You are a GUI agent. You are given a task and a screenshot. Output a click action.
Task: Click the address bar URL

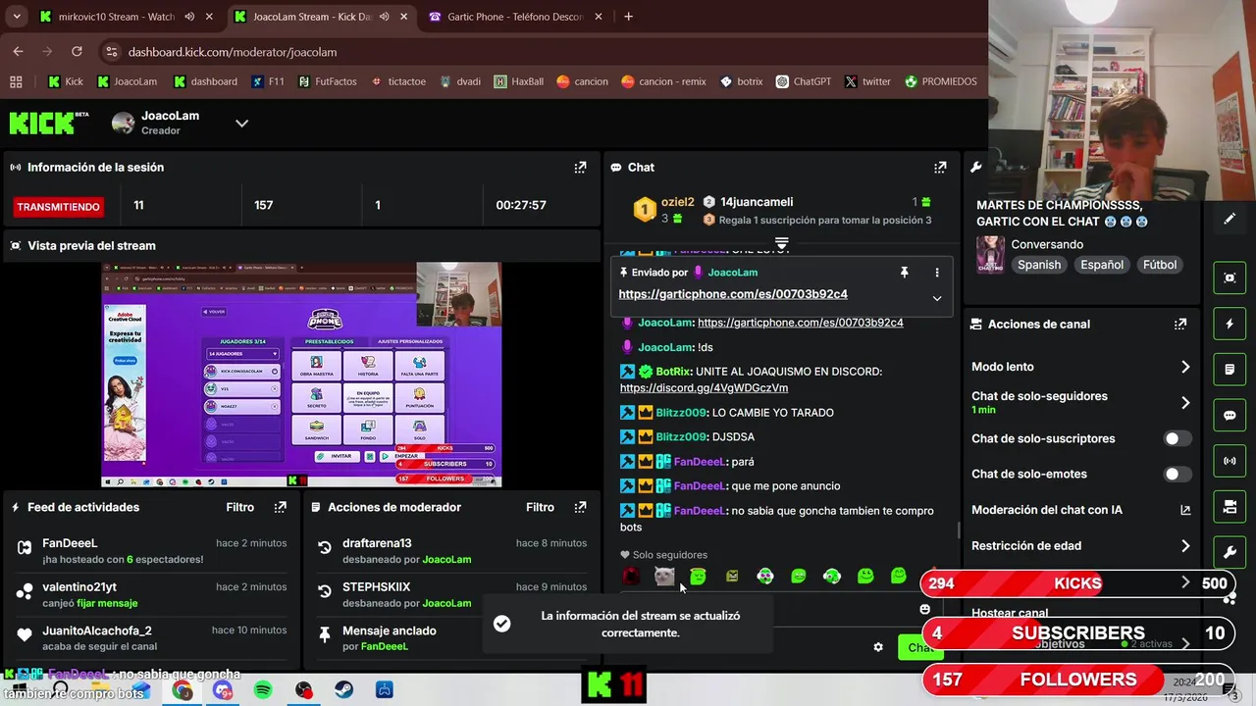tap(233, 52)
